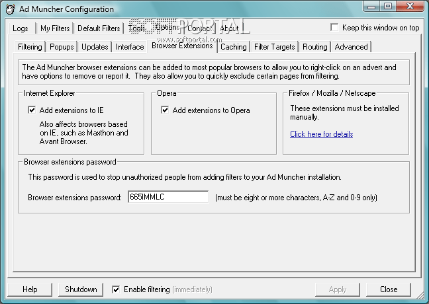Select the Updates sub-tab
Screen dimensions: 429x304
95,47
